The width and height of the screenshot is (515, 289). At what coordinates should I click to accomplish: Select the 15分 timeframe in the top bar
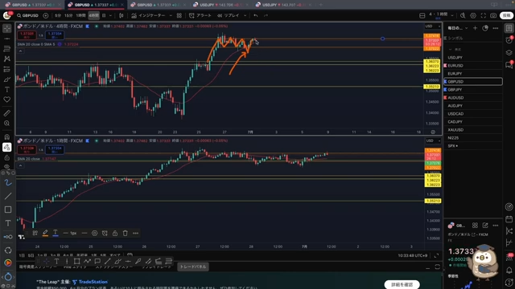pos(68,15)
